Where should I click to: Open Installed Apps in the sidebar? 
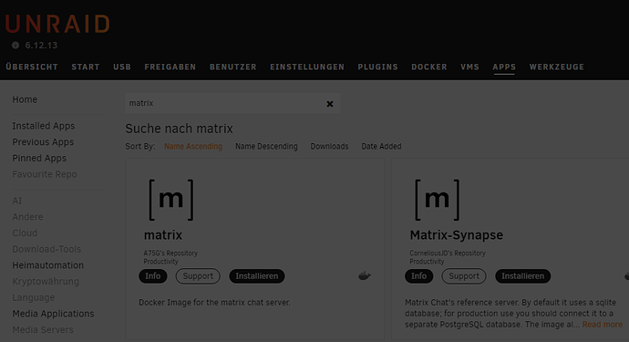coord(44,126)
